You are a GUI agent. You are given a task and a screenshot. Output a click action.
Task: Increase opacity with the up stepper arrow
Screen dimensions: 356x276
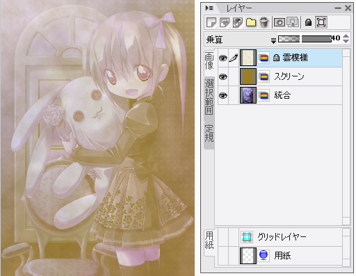346,36
